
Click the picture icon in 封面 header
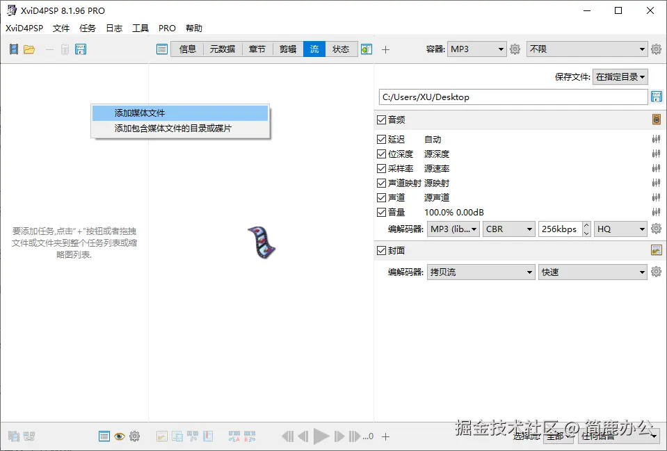[x=657, y=250]
